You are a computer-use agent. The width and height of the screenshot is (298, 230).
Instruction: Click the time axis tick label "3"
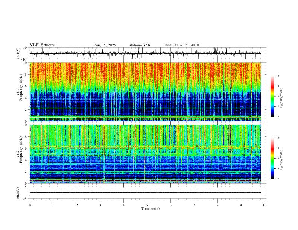tap(100, 205)
